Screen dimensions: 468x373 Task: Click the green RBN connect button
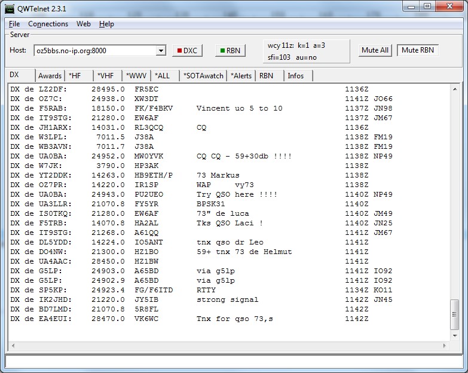coord(231,51)
